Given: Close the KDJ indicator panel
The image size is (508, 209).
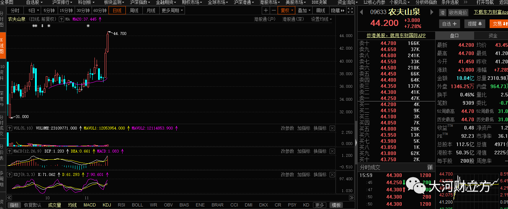Looking at the screenshot, I should click(332, 174).
